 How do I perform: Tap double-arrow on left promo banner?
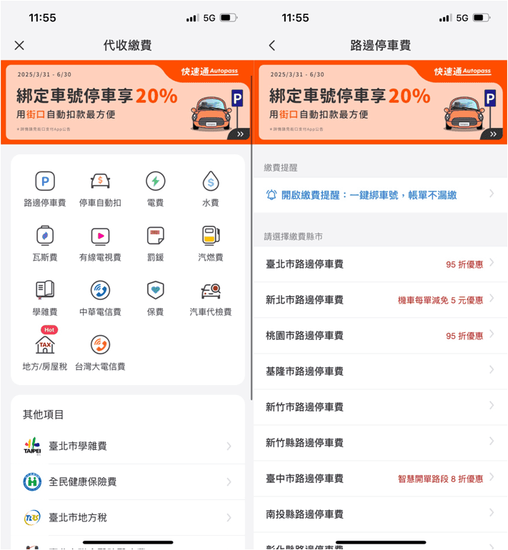[240, 134]
